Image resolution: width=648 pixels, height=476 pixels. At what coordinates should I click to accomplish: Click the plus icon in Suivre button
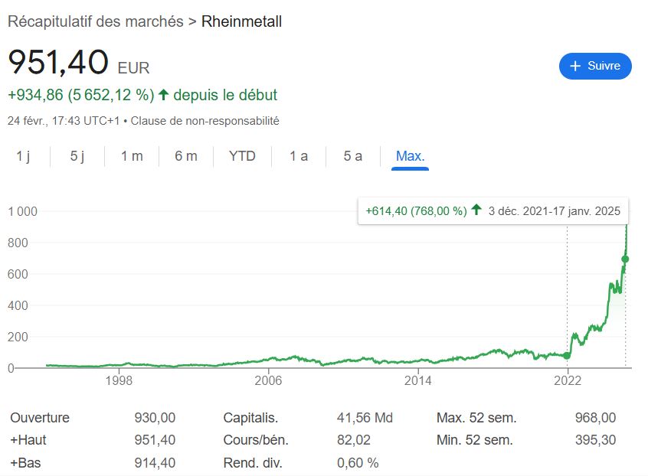[576, 67]
